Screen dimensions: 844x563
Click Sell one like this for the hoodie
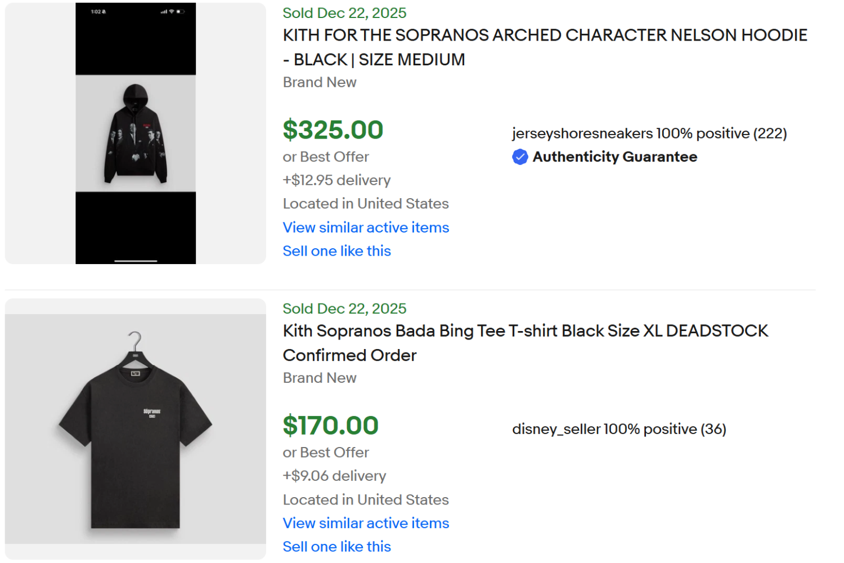(336, 251)
